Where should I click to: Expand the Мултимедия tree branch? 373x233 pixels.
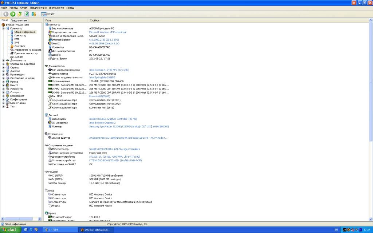[3, 74]
